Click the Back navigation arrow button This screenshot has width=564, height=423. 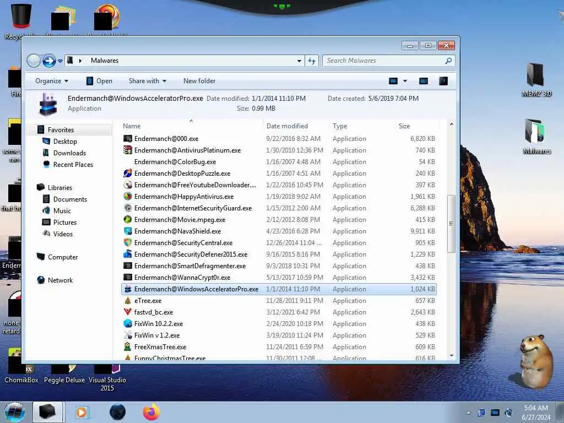[34, 61]
